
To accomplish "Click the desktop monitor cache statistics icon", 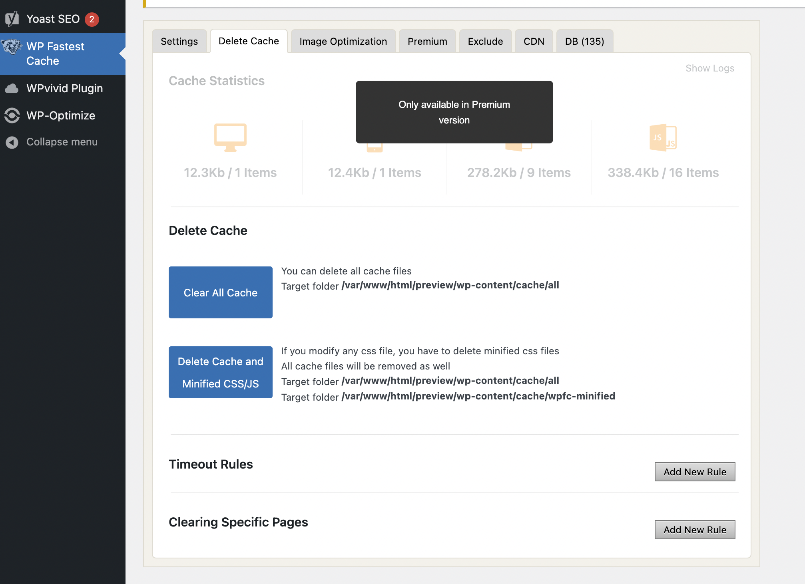I will pos(230,137).
